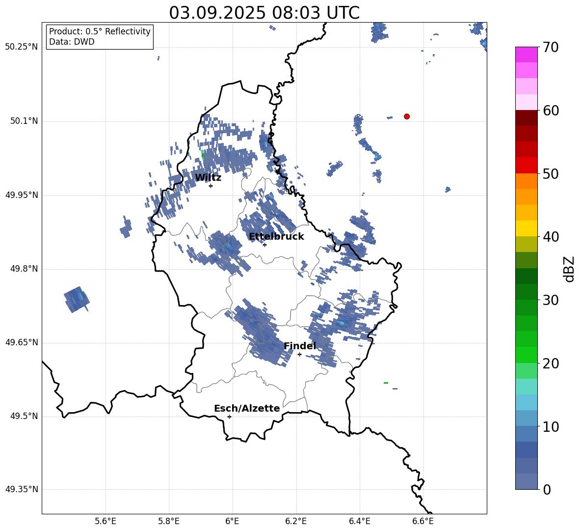The width and height of the screenshot is (581, 531).
Task: Click the 20 value on colorbar
Action: point(550,363)
